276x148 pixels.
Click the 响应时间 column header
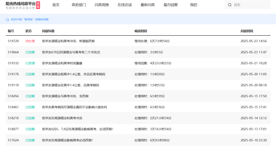[x=141, y=31]
